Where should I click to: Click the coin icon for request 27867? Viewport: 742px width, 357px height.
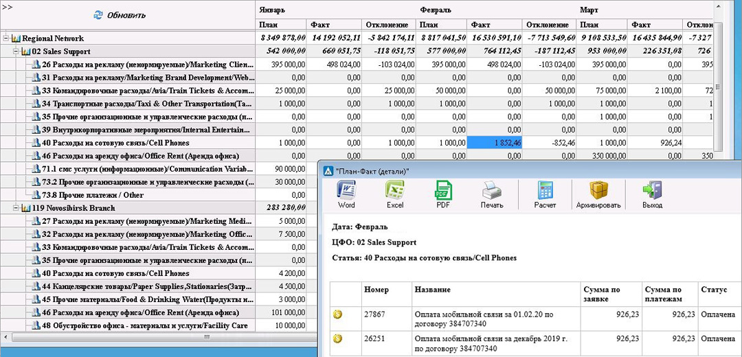[337, 314]
